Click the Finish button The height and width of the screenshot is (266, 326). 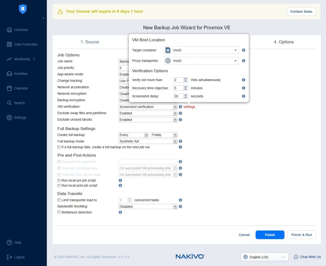[270, 235]
